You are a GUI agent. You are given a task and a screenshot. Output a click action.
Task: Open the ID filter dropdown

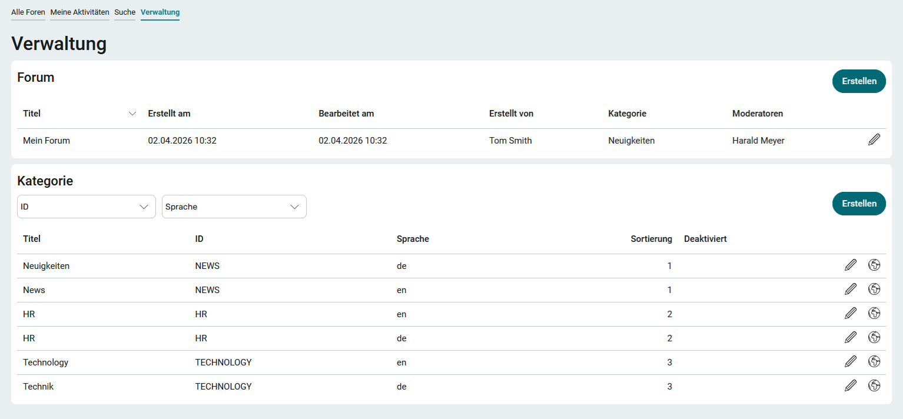87,207
